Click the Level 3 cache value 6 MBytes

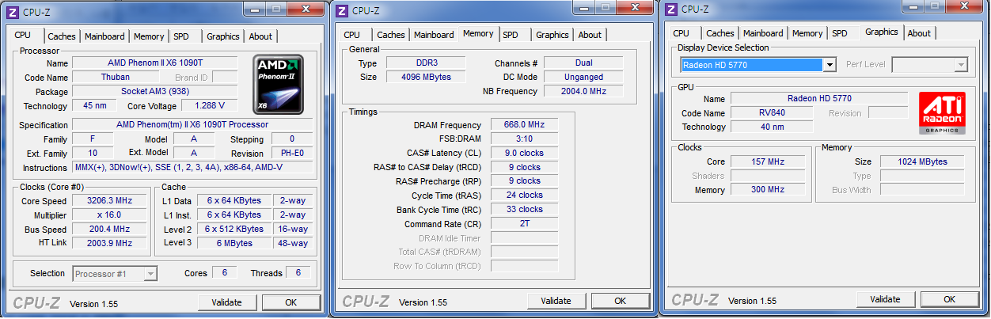[x=234, y=243]
